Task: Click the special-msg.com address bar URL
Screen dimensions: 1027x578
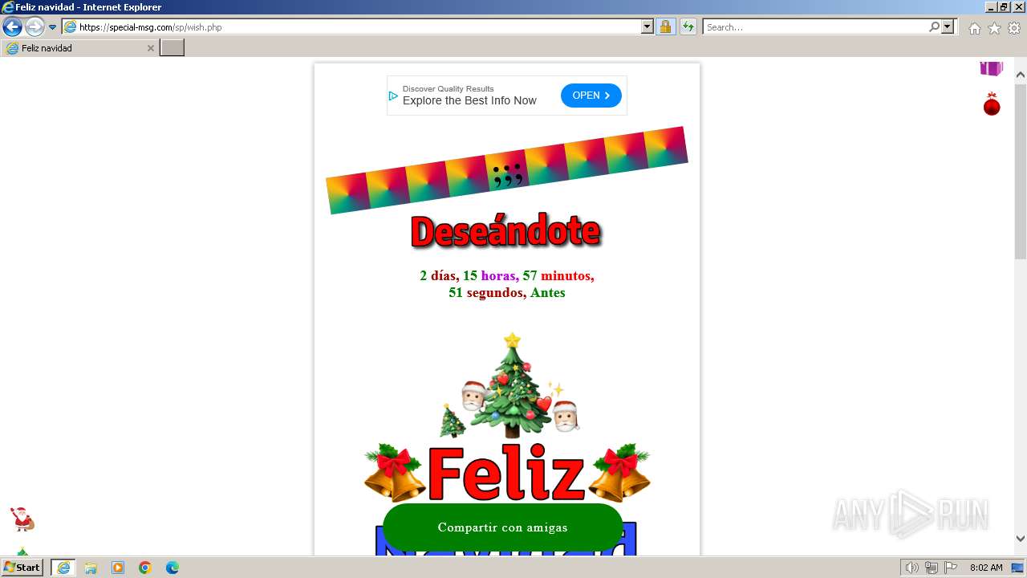Action: click(x=150, y=27)
